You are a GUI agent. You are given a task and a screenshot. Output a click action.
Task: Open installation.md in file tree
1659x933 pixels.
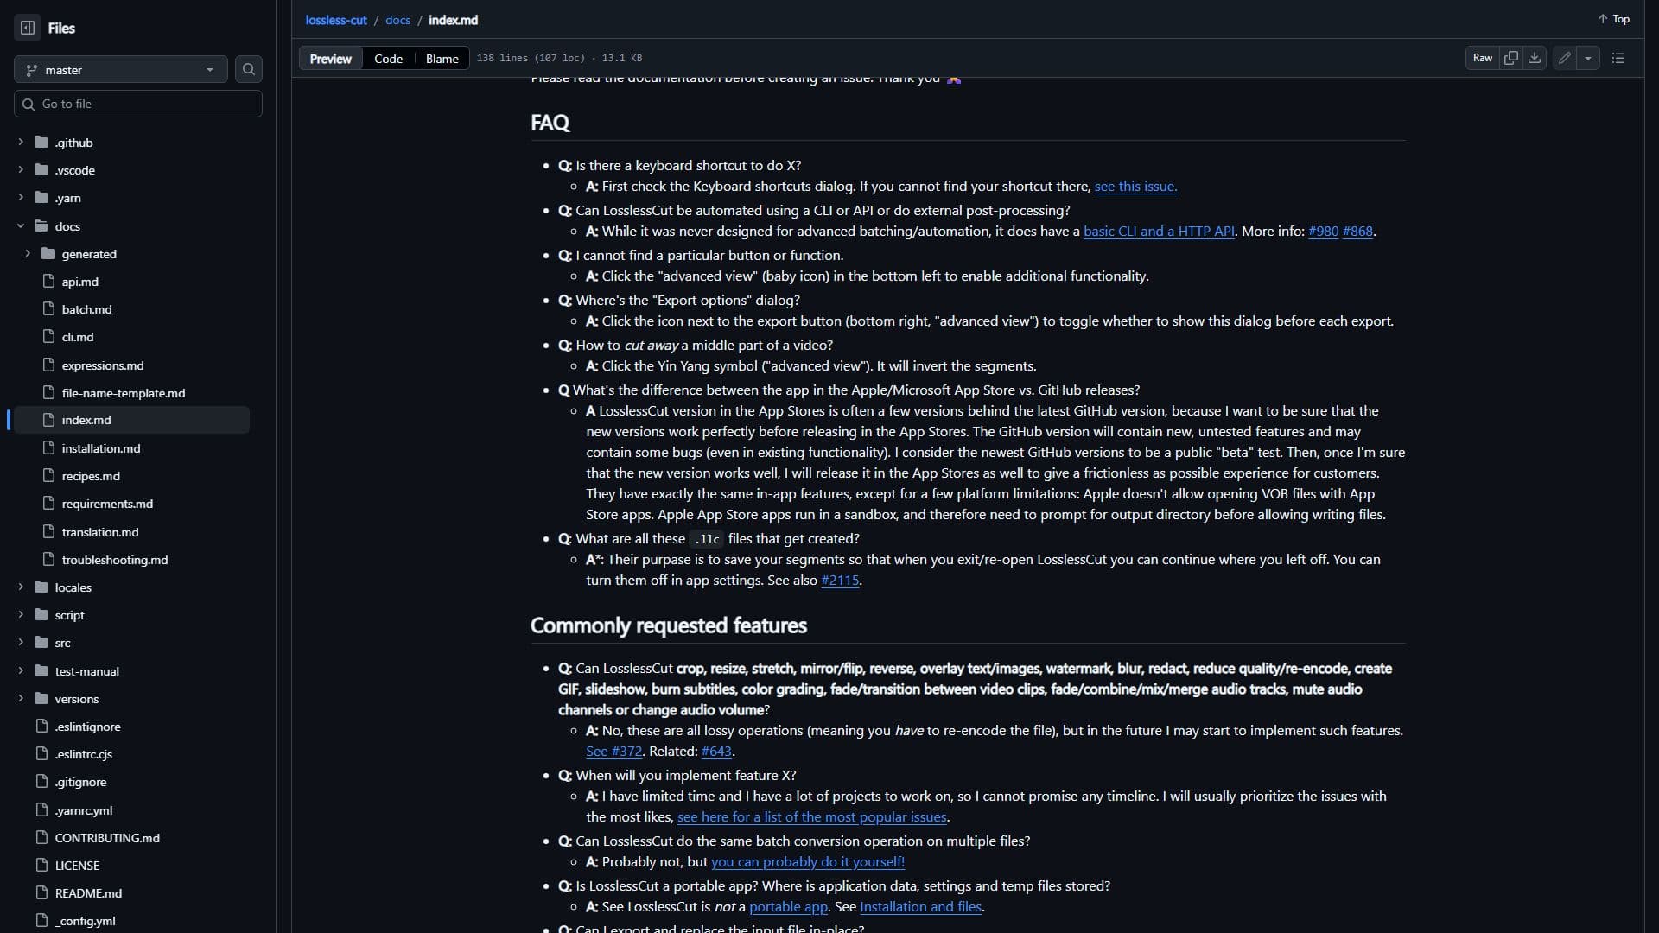click(x=101, y=447)
